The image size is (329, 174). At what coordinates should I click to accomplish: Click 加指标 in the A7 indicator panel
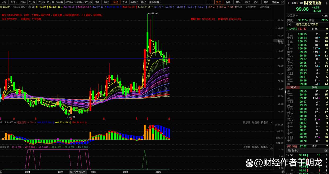pos(255,123)
